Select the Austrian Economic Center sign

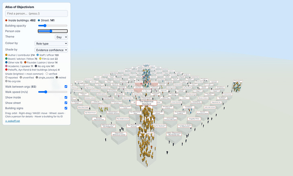point(125,107)
